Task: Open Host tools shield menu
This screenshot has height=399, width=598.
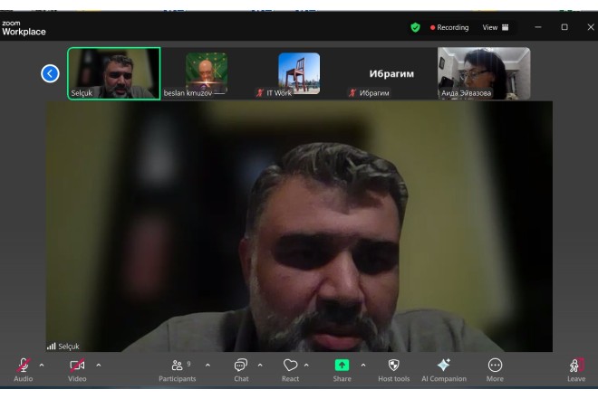Action: (393, 369)
